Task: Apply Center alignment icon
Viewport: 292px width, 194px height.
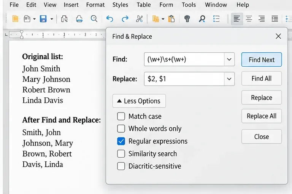Action: click(x=249, y=19)
